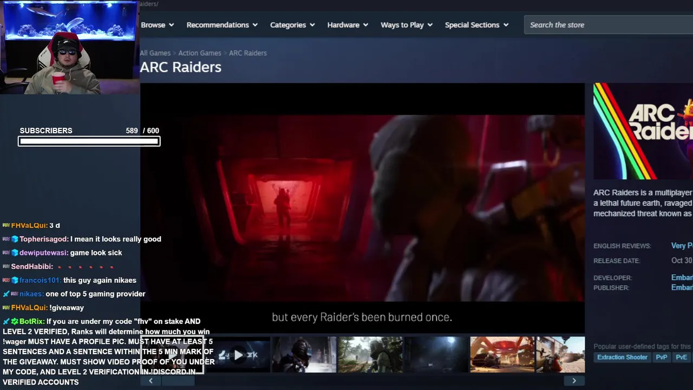Open the Categories dropdown
693x390 pixels.
click(x=292, y=25)
